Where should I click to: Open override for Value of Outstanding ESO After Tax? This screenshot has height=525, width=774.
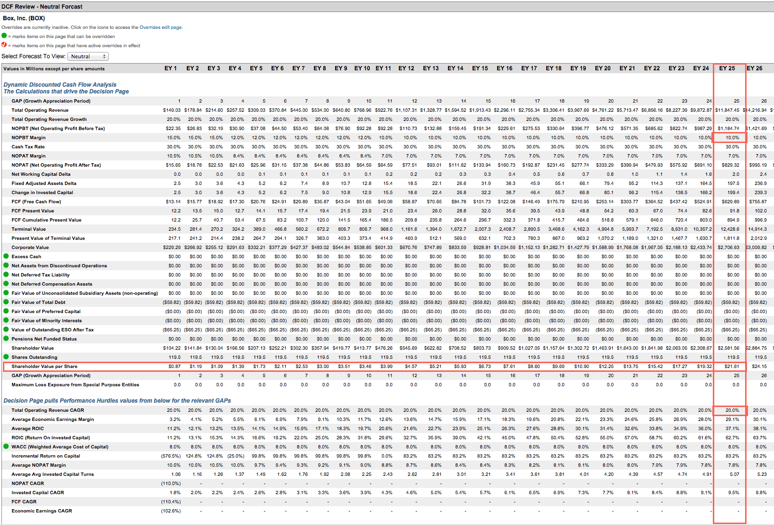click(x=6, y=329)
